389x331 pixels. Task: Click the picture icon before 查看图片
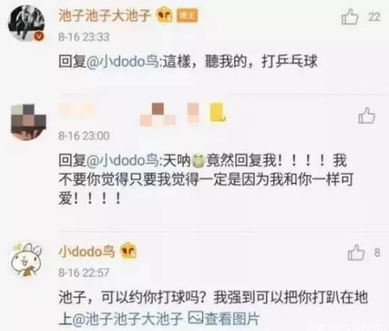pyautogui.click(x=196, y=318)
